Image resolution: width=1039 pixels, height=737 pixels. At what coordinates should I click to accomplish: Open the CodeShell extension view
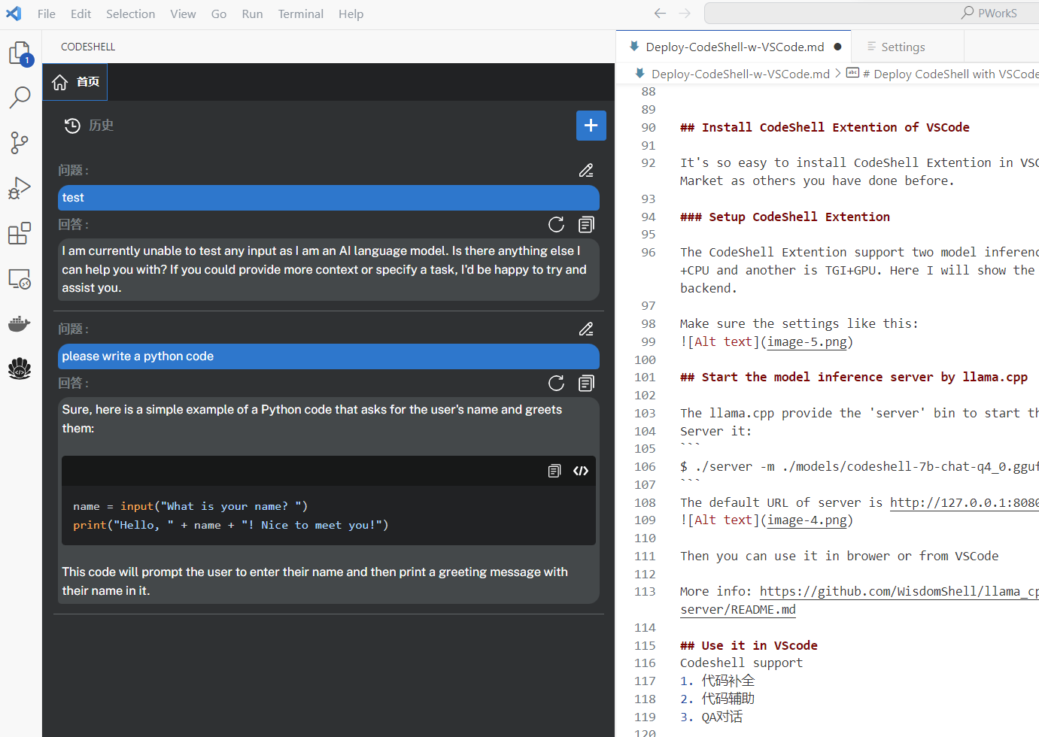click(x=20, y=368)
